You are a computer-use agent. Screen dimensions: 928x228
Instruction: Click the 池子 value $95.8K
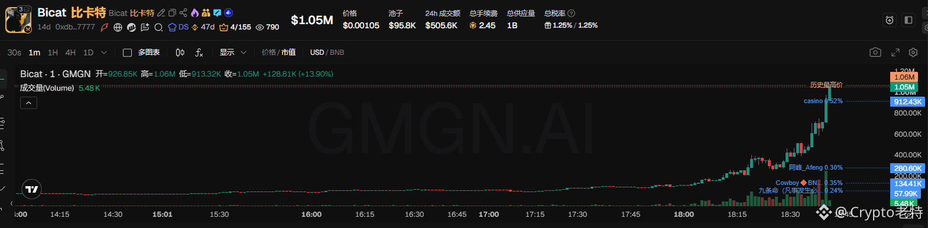(x=402, y=25)
